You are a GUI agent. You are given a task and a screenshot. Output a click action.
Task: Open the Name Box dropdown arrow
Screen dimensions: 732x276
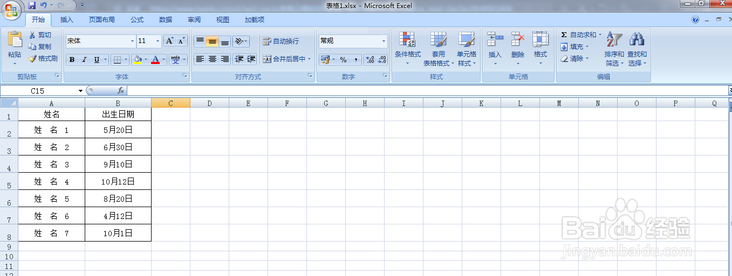[81, 91]
